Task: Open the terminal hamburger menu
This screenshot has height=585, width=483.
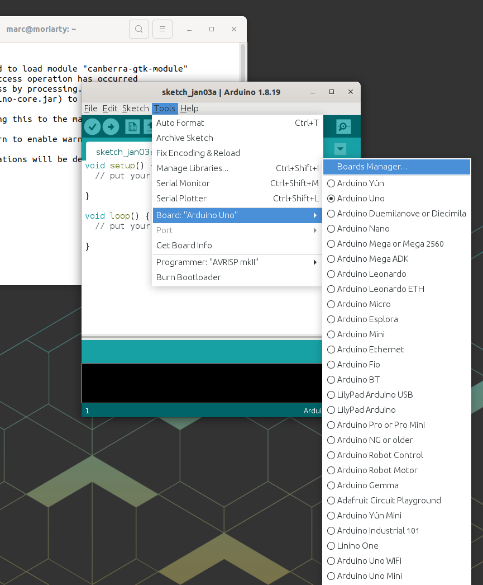Action: [162, 29]
